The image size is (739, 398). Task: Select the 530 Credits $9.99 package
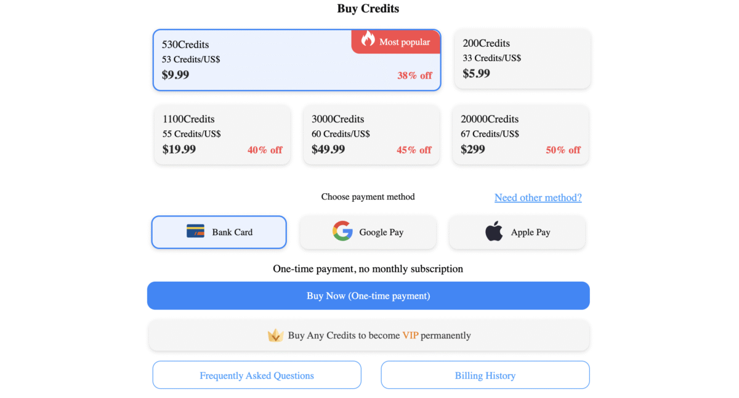297,60
